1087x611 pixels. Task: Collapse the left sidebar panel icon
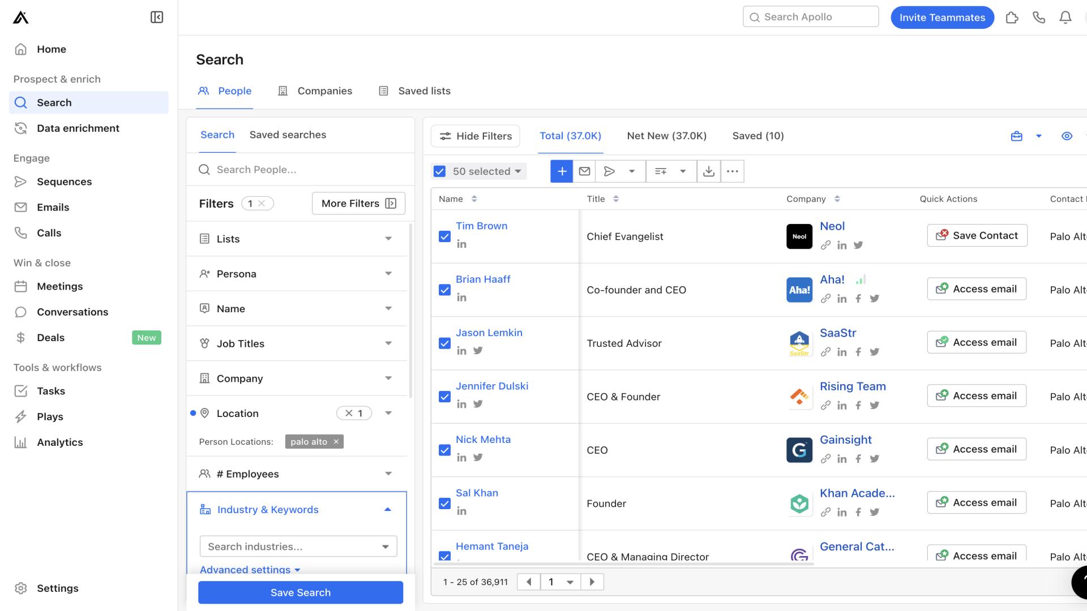(x=157, y=18)
